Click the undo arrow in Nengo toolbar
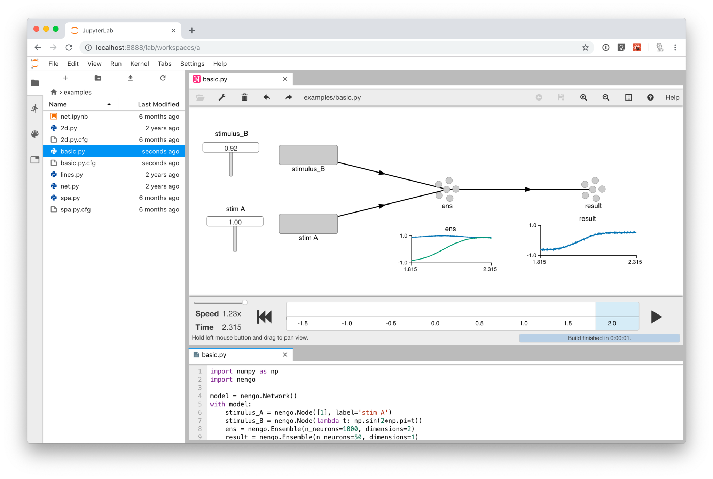Viewport: 713px width, 479px height. [267, 97]
